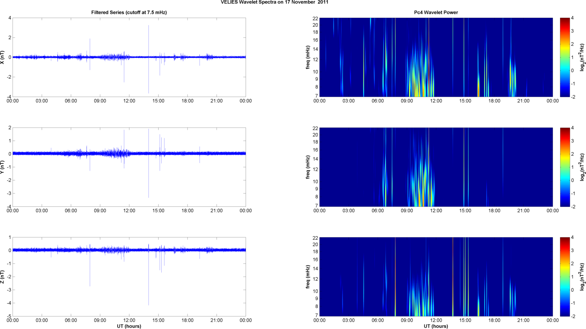Click the Z (nT) axis label
The image size is (586, 329).
[3, 277]
